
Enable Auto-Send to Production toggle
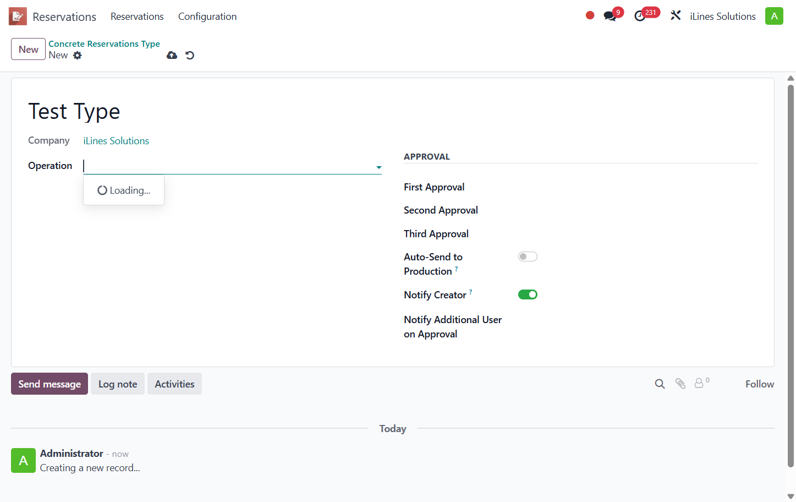(528, 257)
